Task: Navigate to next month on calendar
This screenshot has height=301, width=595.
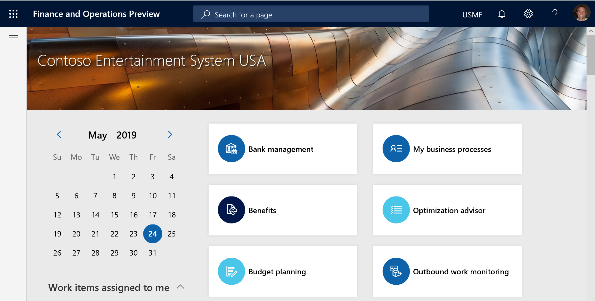Action: tap(170, 135)
